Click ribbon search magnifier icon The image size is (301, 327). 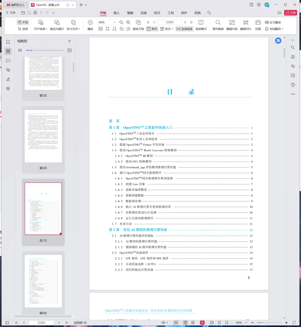209,13
